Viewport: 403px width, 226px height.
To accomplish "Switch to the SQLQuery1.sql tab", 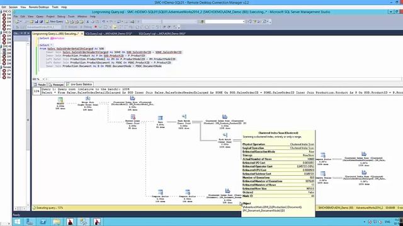I will [x=162, y=33].
